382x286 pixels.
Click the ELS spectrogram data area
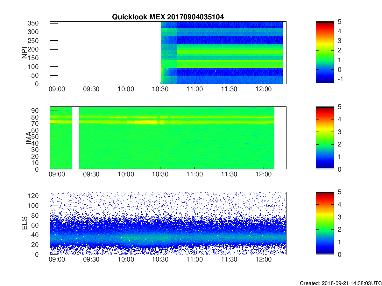(168, 223)
